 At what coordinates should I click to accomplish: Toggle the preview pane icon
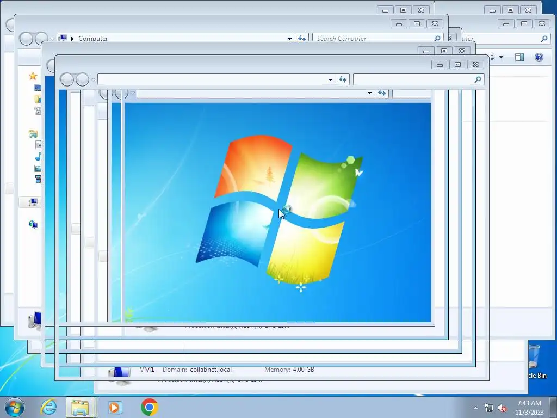pos(519,57)
